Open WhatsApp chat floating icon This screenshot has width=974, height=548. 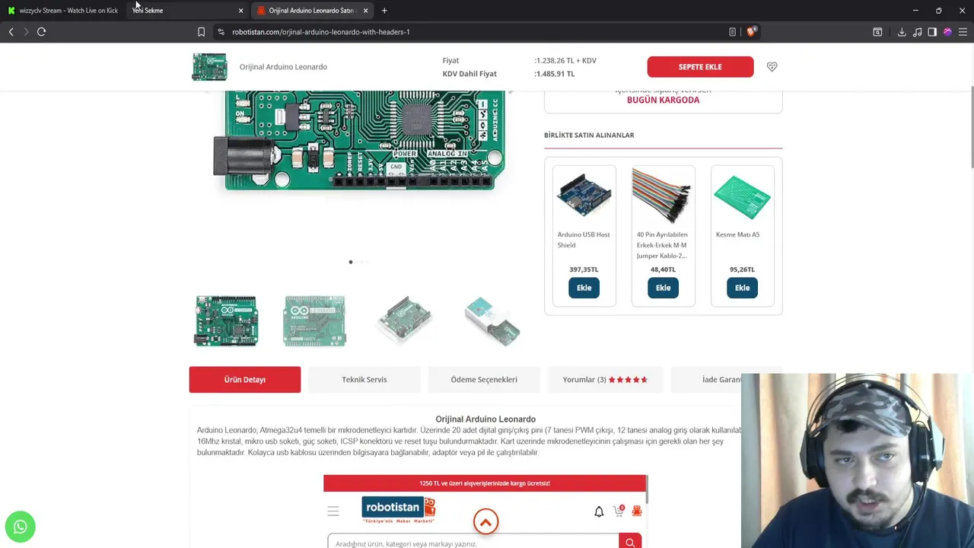[21, 527]
